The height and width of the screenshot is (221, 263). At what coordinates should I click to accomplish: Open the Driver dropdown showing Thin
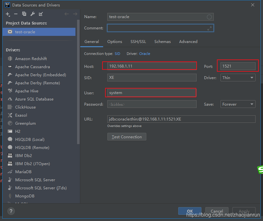coord(238,78)
